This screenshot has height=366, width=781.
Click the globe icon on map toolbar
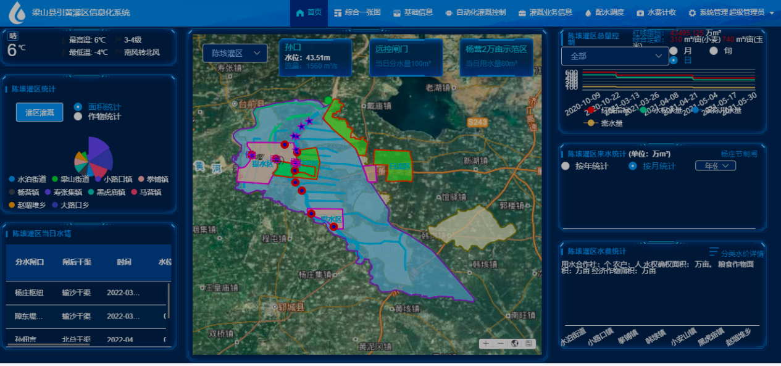click(x=515, y=344)
